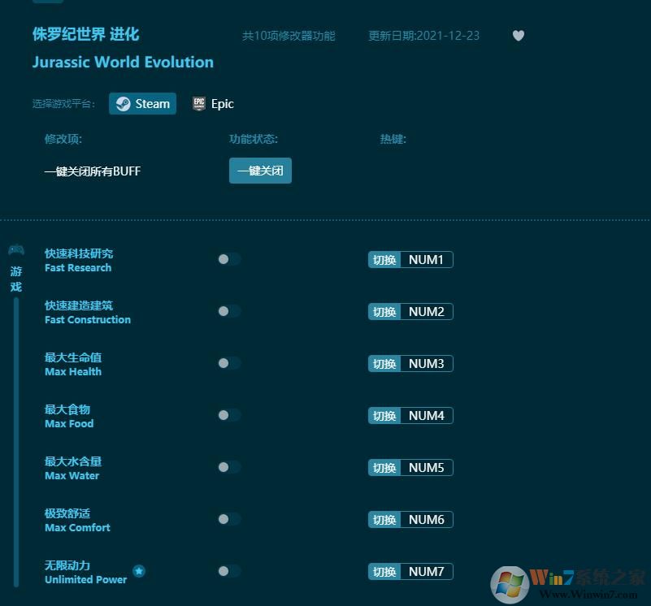Click the Unlimited Power label

click(x=86, y=579)
